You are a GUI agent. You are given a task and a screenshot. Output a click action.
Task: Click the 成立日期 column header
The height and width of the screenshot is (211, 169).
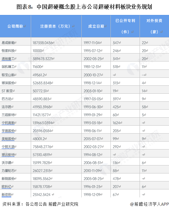point(96,26)
